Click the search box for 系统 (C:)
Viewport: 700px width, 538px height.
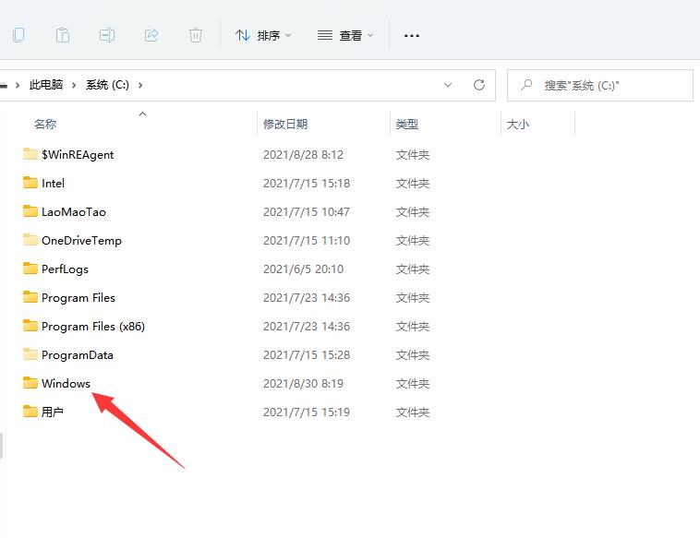point(600,85)
